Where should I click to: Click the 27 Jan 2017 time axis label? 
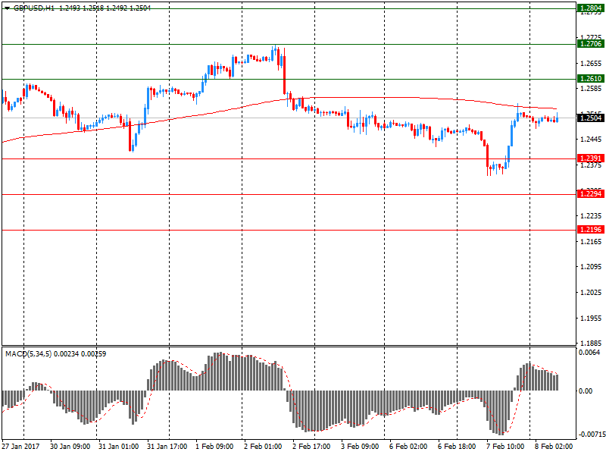[x=20, y=447]
